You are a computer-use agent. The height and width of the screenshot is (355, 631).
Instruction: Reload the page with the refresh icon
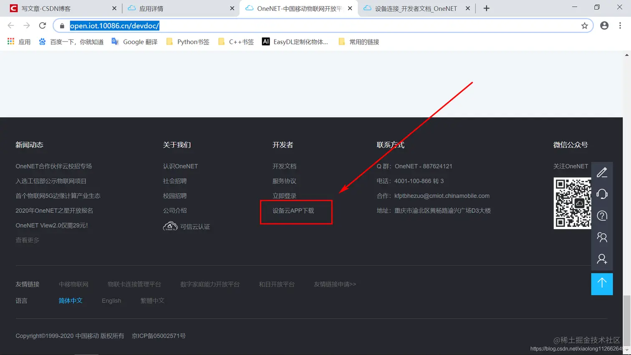(x=42, y=25)
